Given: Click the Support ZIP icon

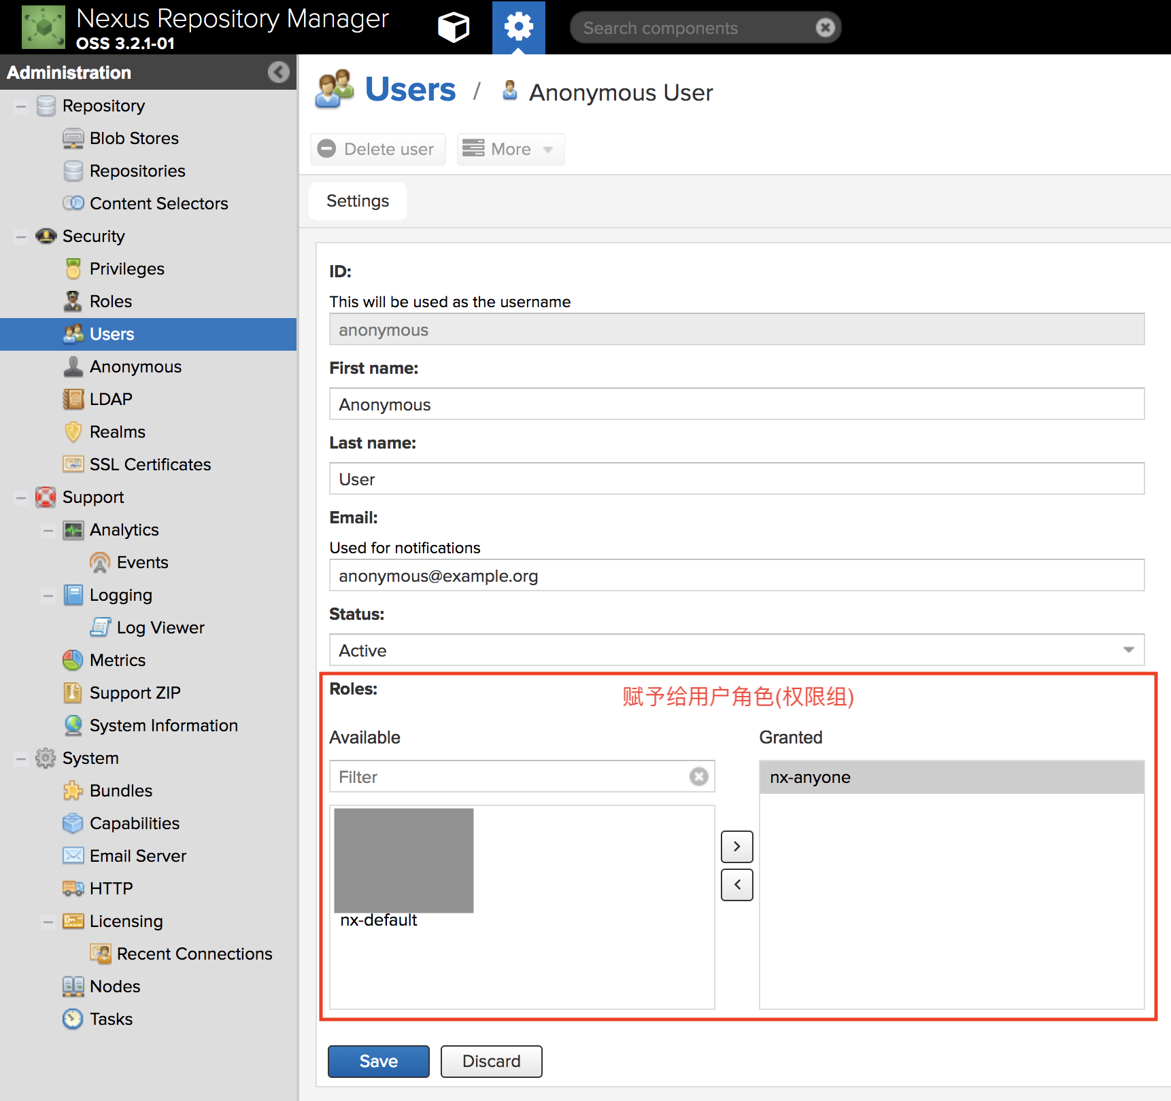Looking at the screenshot, I should pyautogui.click(x=73, y=693).
